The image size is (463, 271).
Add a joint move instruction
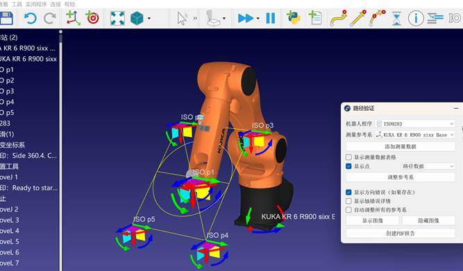(338, 18)
